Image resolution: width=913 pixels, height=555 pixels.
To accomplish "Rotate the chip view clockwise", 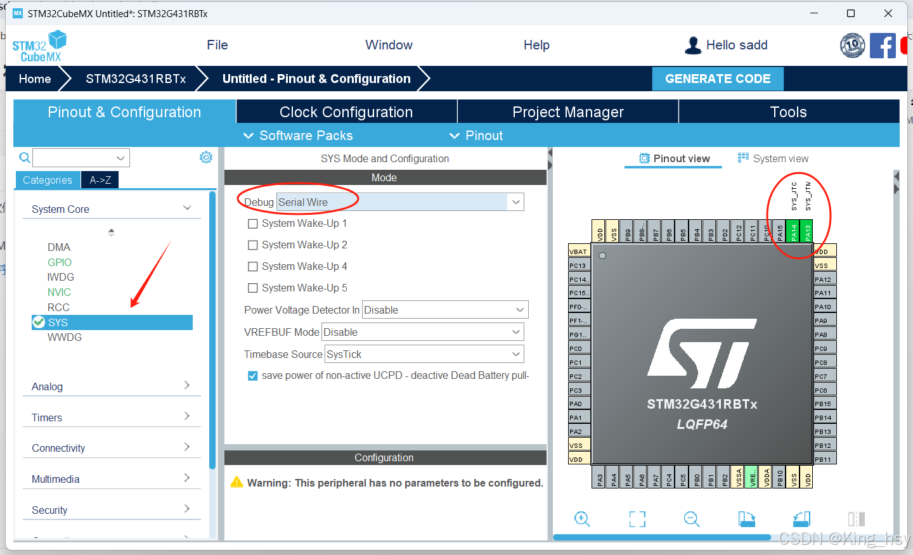I will (747, 520).
